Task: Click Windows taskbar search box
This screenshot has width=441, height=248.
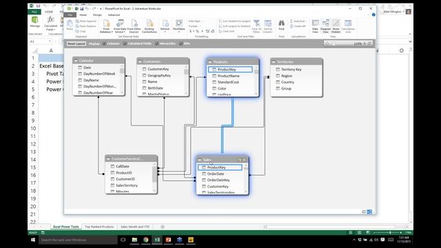Action: [x=78, y=240]
